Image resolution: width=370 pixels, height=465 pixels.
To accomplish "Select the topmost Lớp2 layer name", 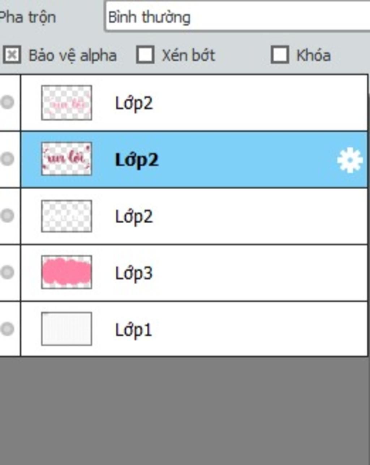I will coord(134,103).
